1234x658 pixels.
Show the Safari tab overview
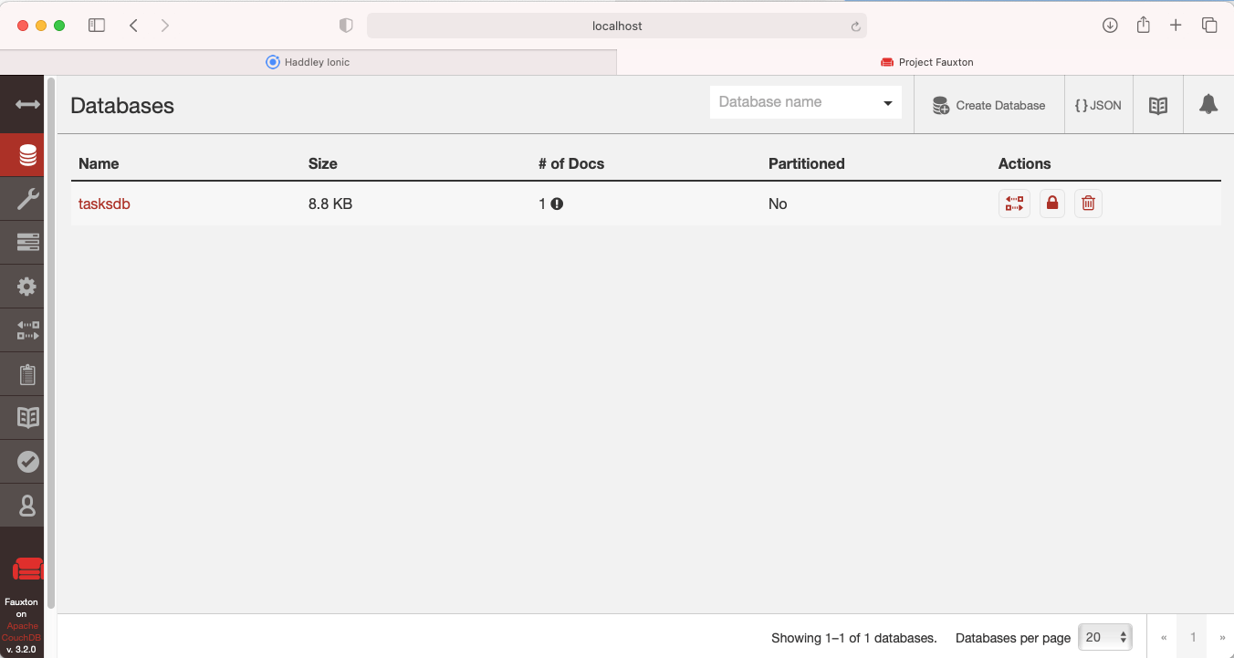tap(1209, 26)
